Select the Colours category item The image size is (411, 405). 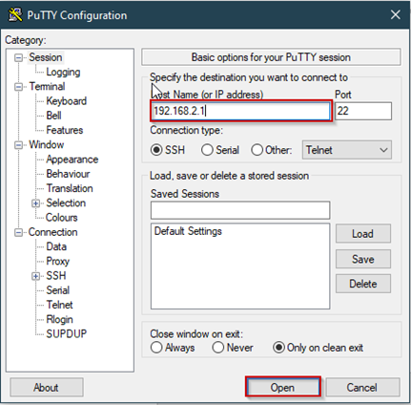pos(62,218)
